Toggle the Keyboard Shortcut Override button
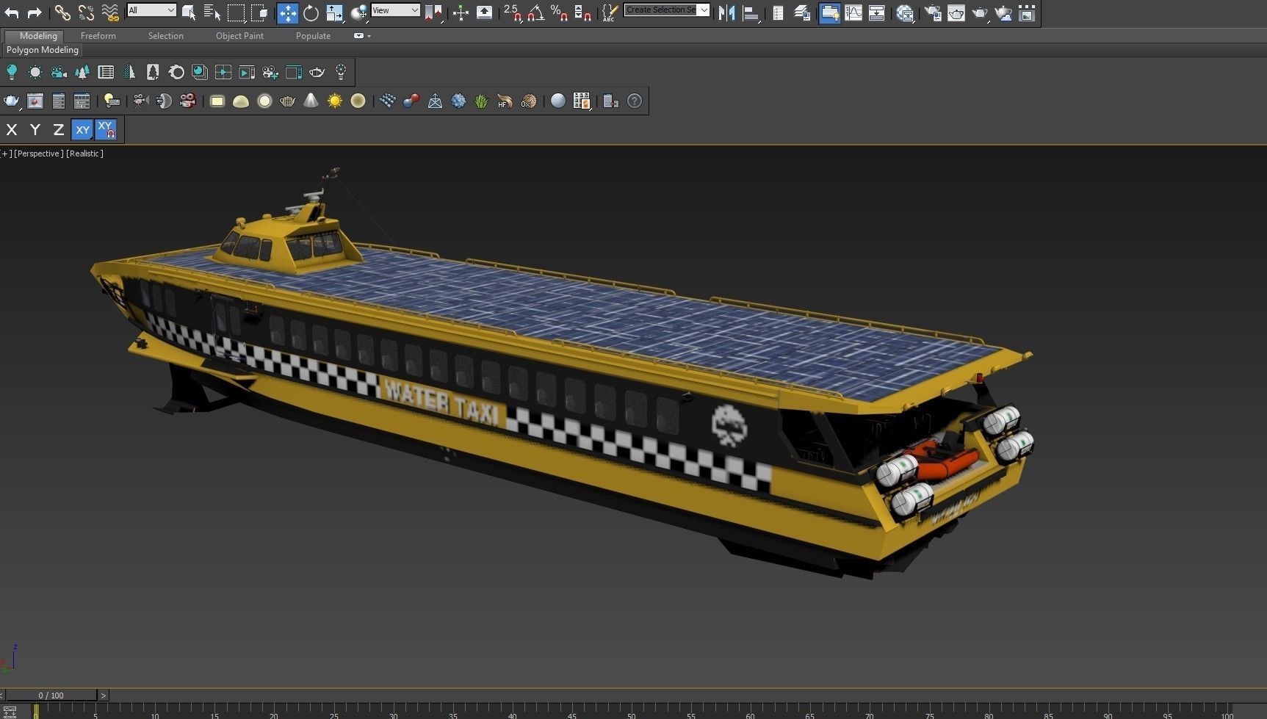Screen dimensions: 1267x719 pyautogui.click(x=484, y=12)
